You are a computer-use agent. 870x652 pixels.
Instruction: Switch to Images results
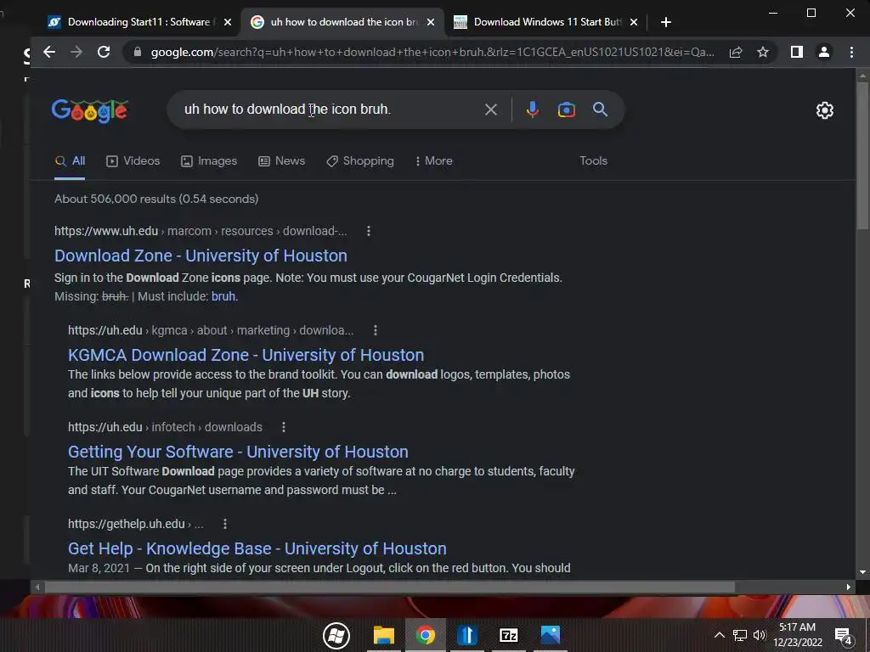(x=209, y=161)
